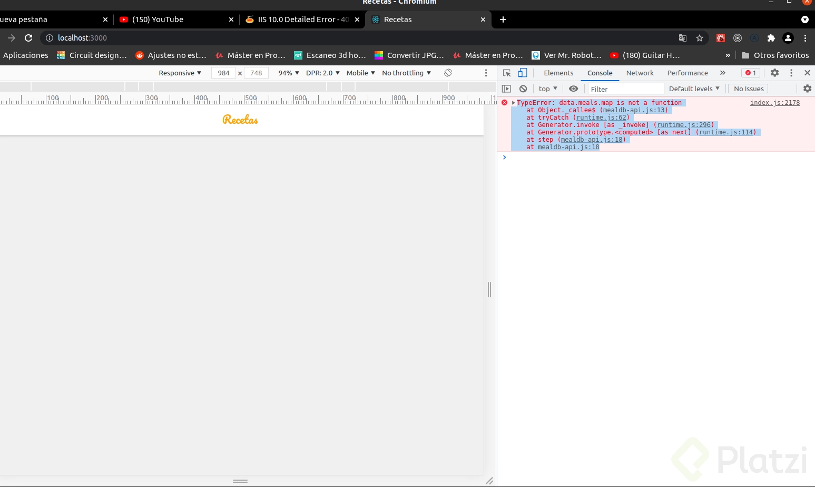Open the DPR 2.0 dropdown
The image size is (815, 487).
[x=323, y=73]
